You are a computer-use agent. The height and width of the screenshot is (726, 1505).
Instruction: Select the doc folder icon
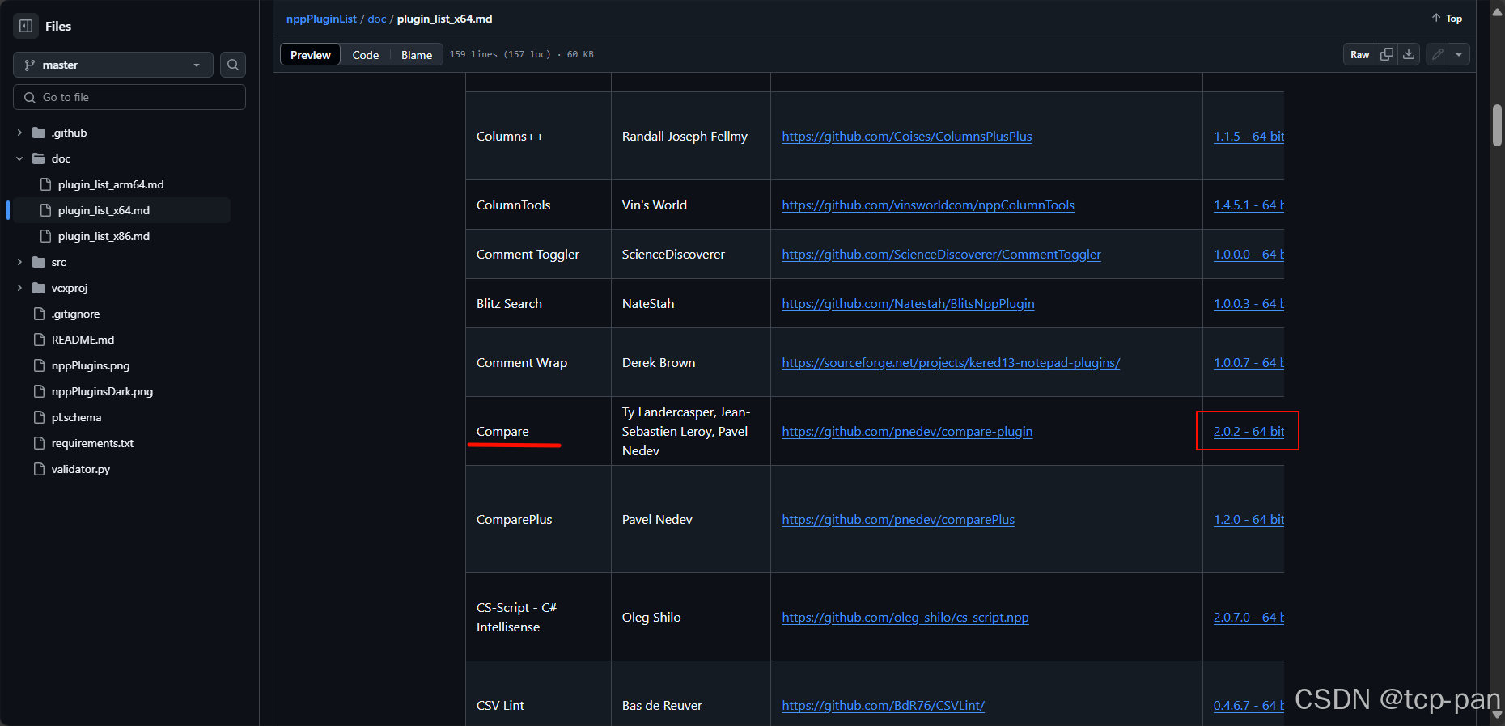tap(39, 158)
